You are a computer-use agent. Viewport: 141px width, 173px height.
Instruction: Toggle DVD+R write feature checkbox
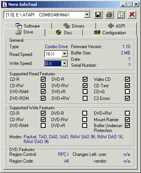(85, 126)
